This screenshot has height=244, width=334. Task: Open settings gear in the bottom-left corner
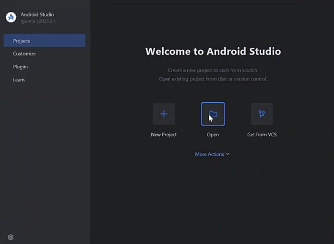coord(11,237)
